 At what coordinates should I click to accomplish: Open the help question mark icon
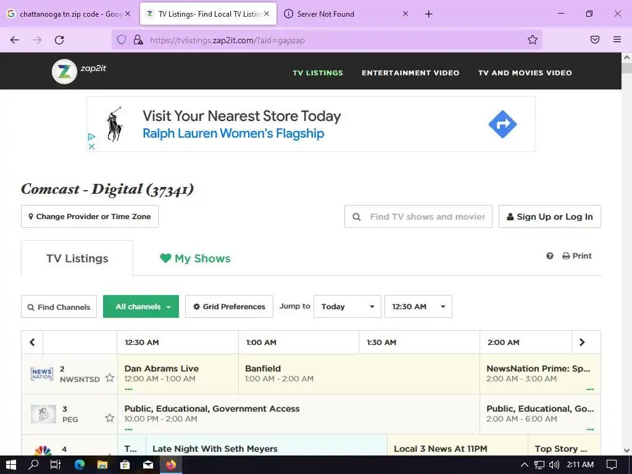click(x=550, y=256)
